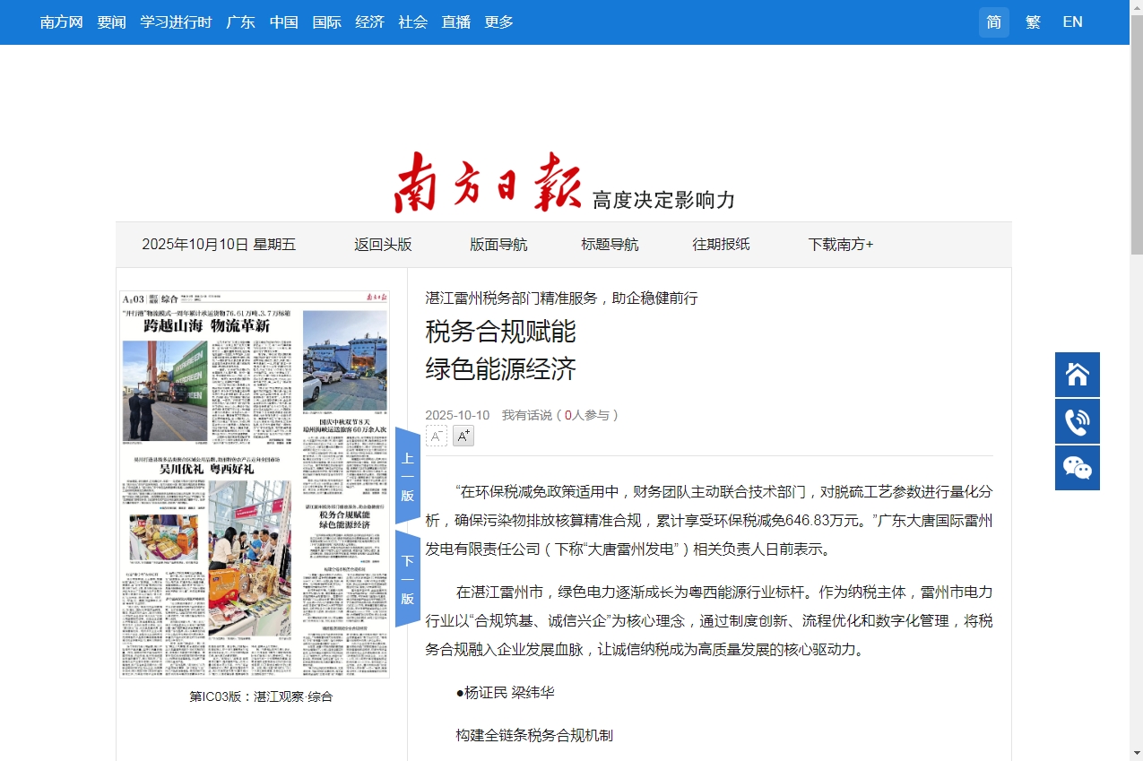This screenshot has height=761, width=1143.
Task: Share article via the WeChat sidebar icon
Action: pyautogui.click(x=1077, y=467)
